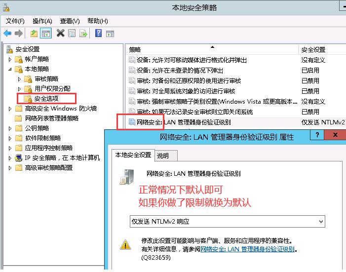Viewport: 346px width, 272px height.
Task: Expand the 公钥策略 tree node
Action: [x=10, y=128]
